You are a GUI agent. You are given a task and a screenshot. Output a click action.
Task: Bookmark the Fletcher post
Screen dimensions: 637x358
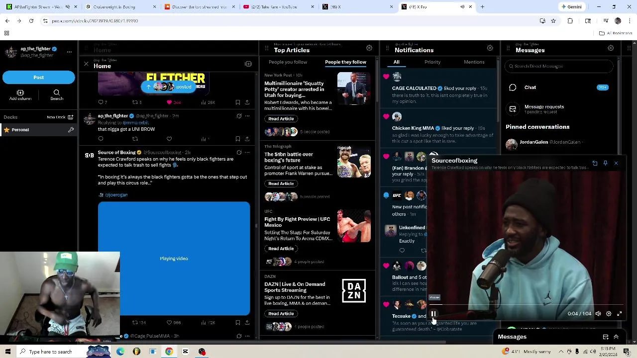tap(238, 102)
